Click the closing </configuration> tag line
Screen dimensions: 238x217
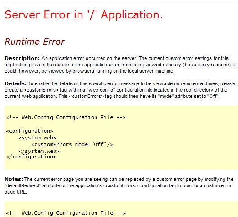coord(31,157)
